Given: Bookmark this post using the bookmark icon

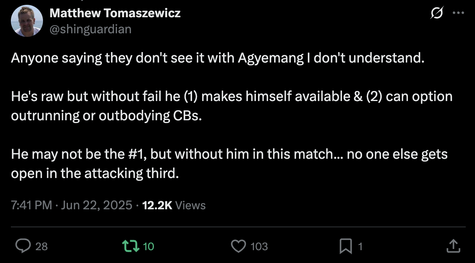Looking at the screenshot, I should [x=346, y=246].
